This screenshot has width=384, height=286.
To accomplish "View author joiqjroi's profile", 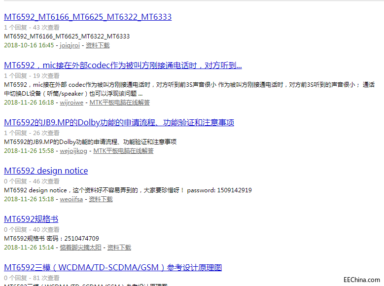I will 70,45.
